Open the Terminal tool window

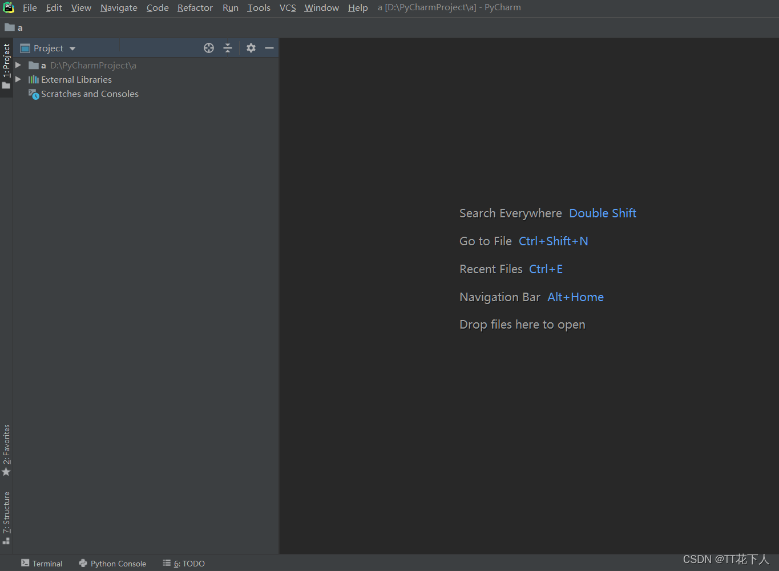pos(42,563)
